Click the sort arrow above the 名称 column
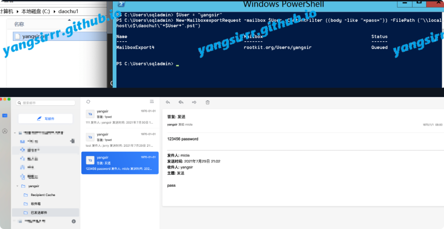This screenshot has width=444, height=229. [69, 20]
